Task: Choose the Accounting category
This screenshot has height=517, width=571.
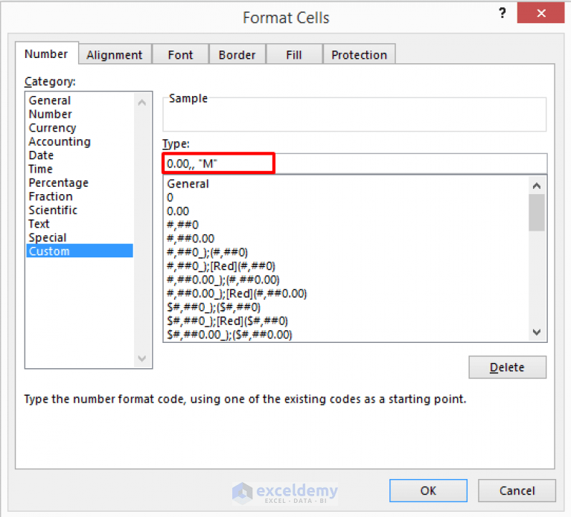Action: (80, 141)
